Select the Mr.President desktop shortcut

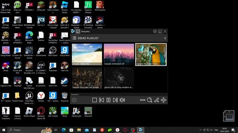tap(100, 6)
